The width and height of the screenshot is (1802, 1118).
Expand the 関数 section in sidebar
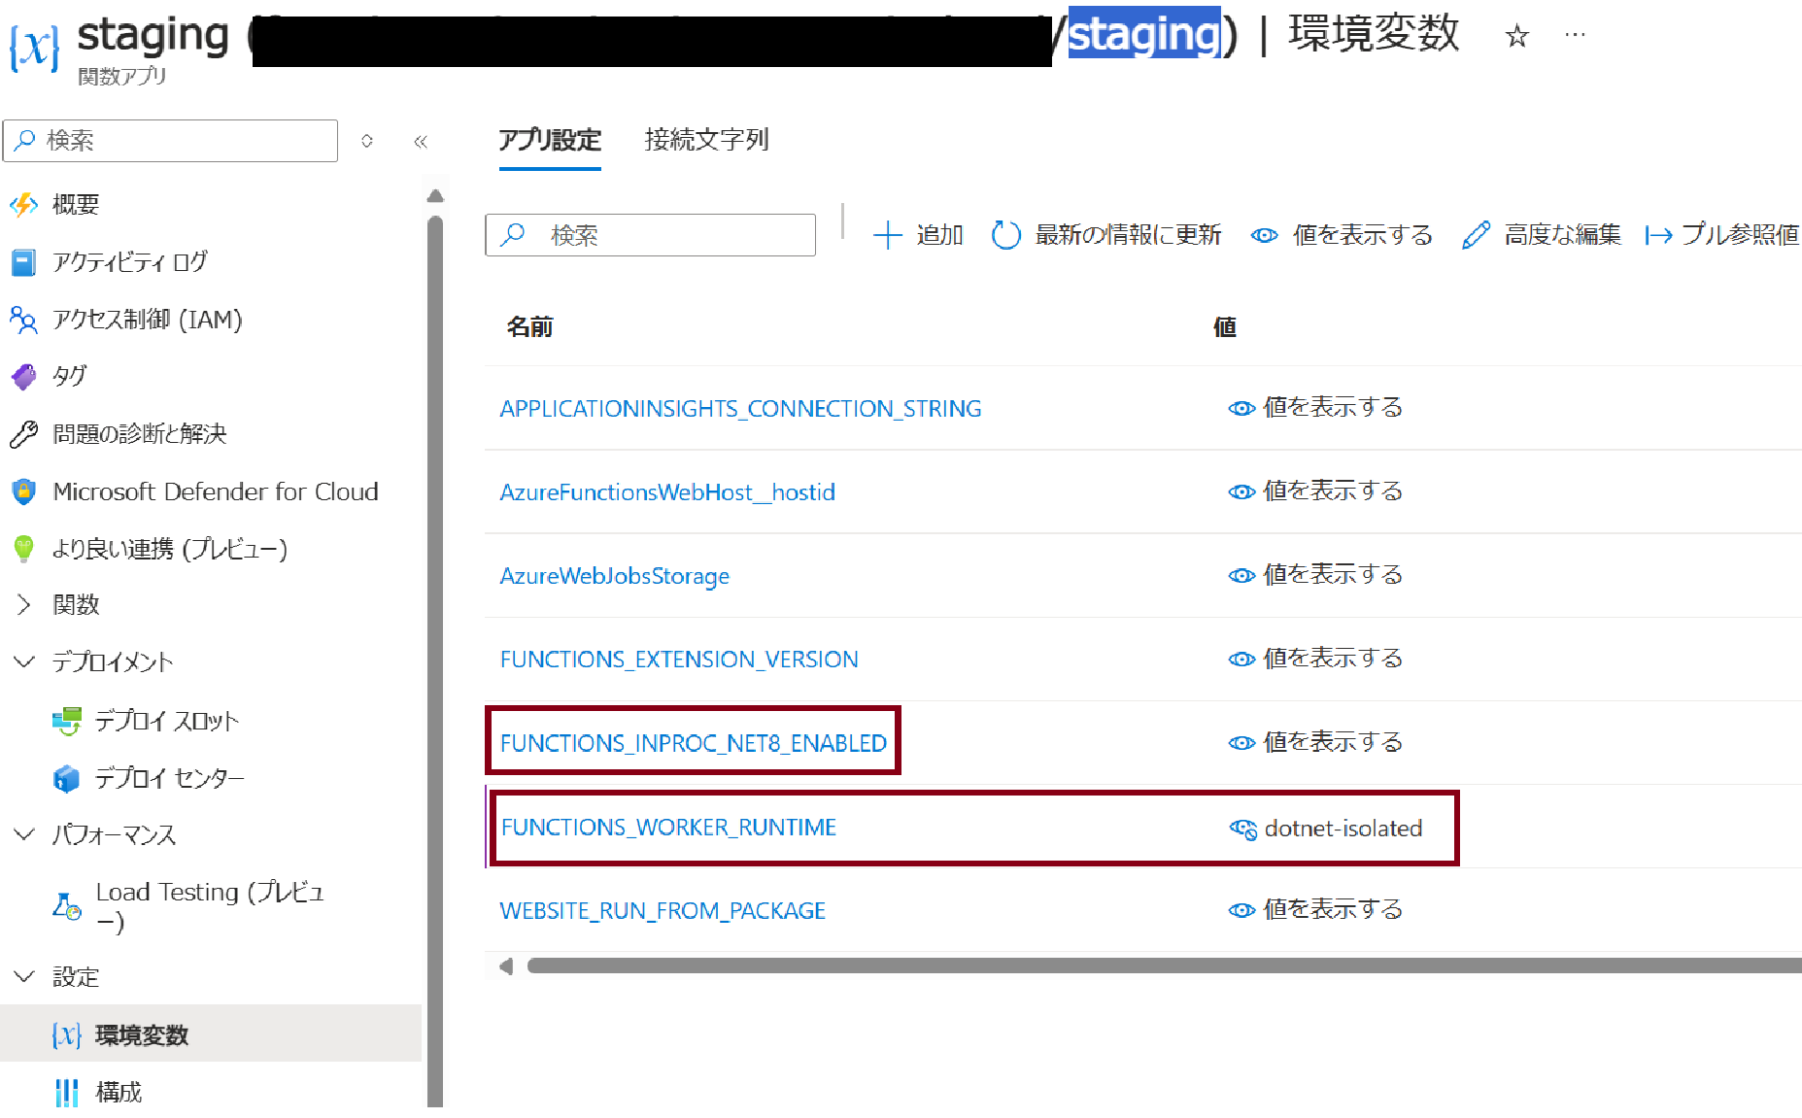pyautogui.click(x=24, y=605)
